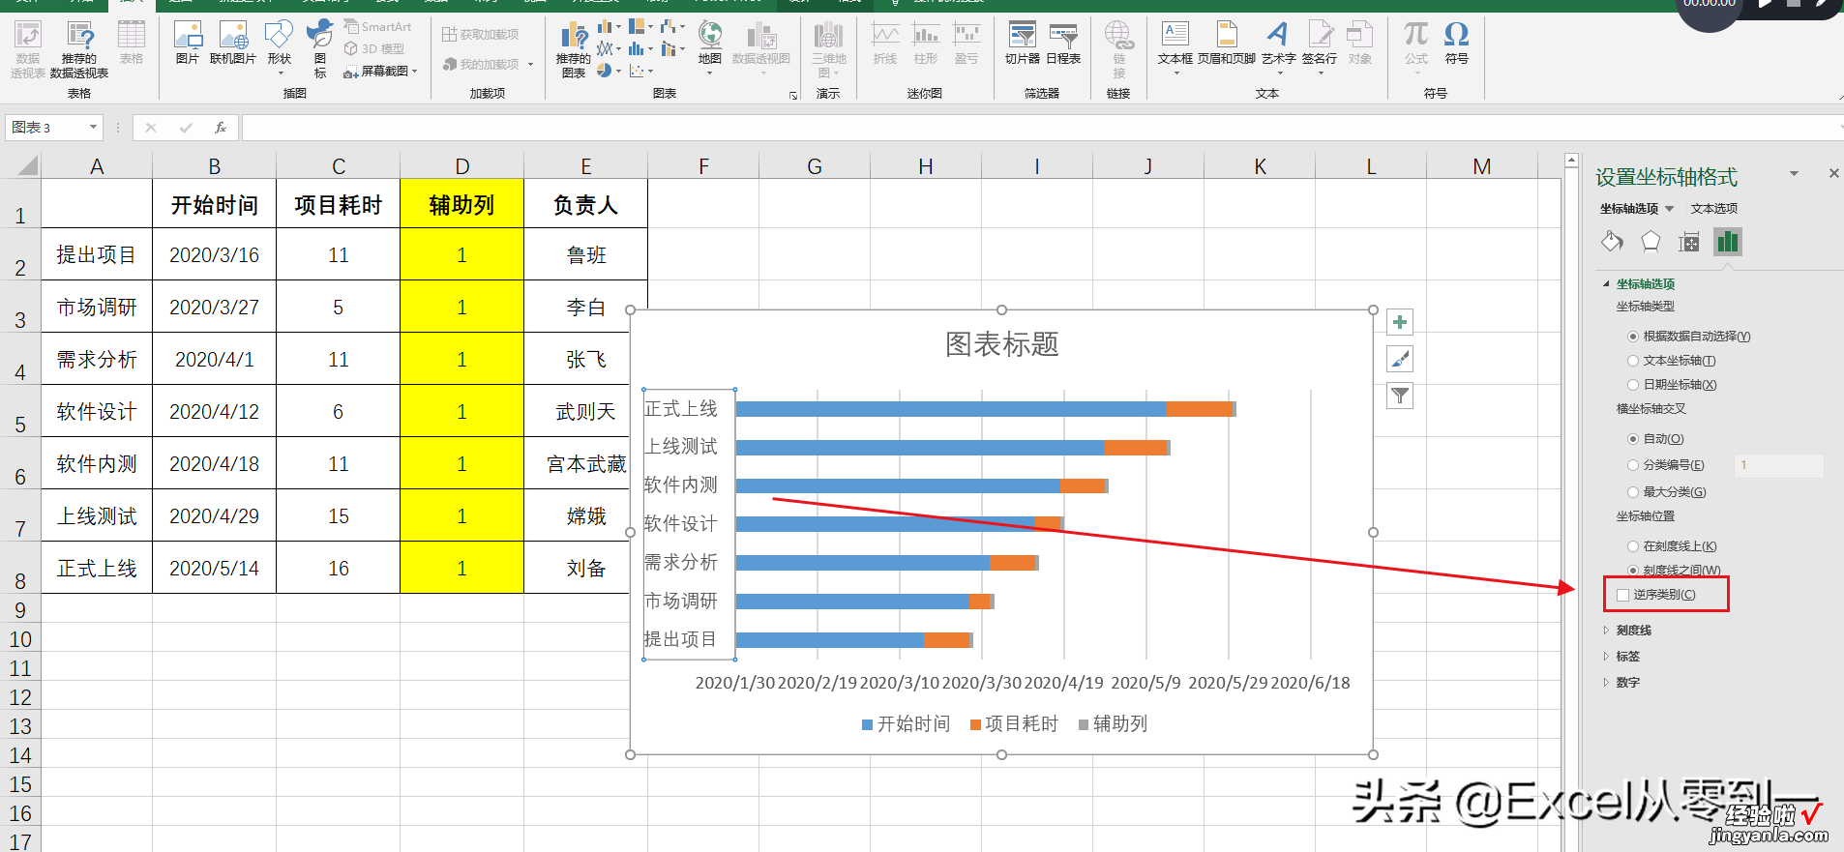This screenshot has width=1844, height=852.
Task: Insert a Symbol (符号)
Action: [x=1456, y=44]
